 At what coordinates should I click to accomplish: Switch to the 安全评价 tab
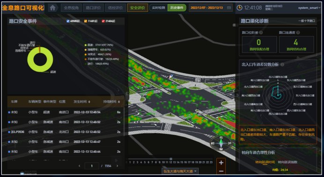(x=137, y=8)
